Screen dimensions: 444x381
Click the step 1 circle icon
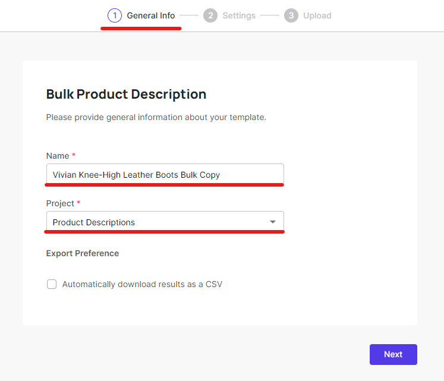click(x=115, y=15)
